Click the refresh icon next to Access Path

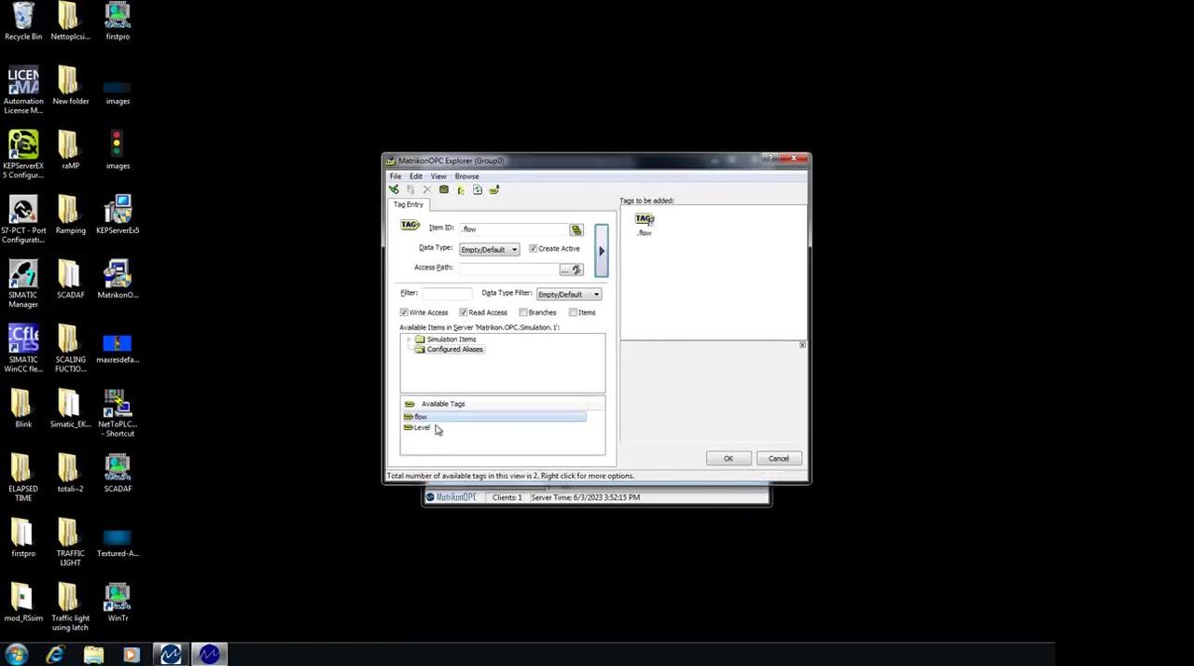[576, 269]
